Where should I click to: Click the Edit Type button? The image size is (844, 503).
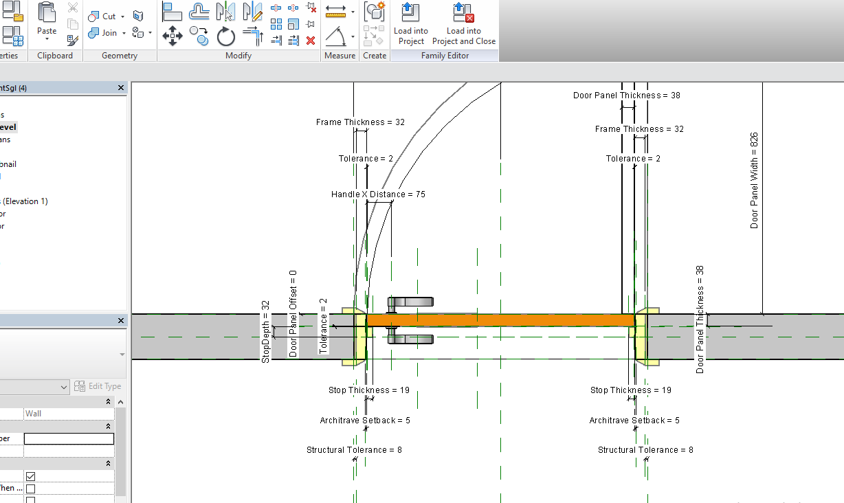(98, 386)
